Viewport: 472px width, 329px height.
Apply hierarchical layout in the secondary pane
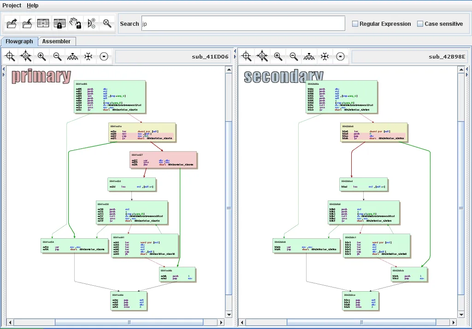tap(309, 56)
